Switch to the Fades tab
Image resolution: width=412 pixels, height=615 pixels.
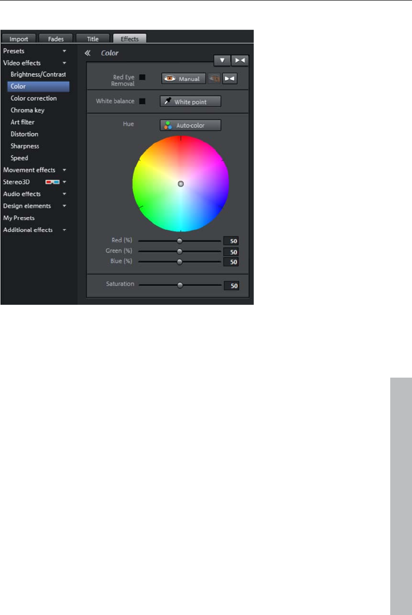[56, 39]
